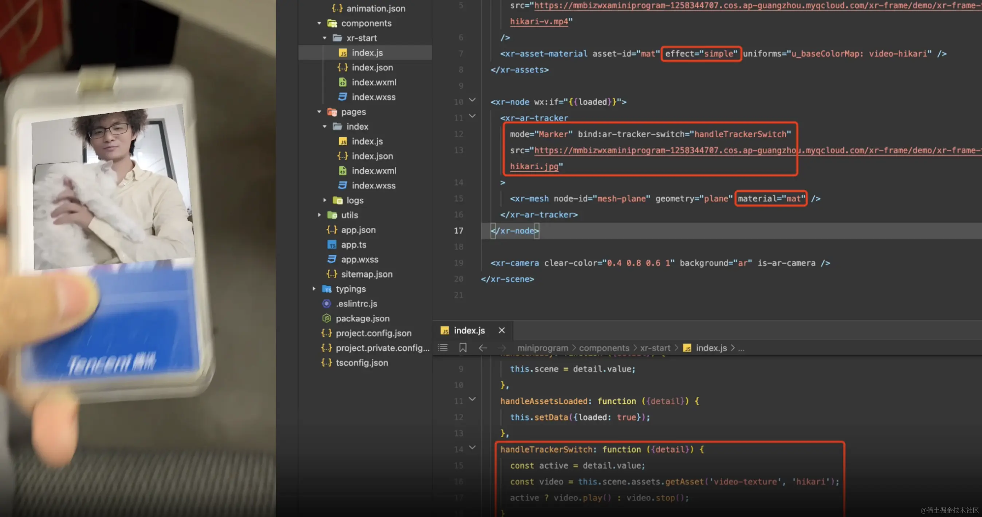Close the index.js editor tab
The height and width of the screenshot is (517, 982).
[x=502, y=330]
